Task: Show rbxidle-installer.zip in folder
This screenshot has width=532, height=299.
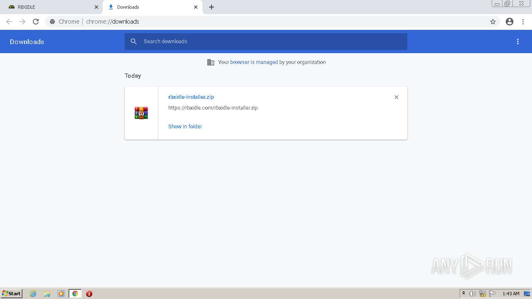Action: 185,126
